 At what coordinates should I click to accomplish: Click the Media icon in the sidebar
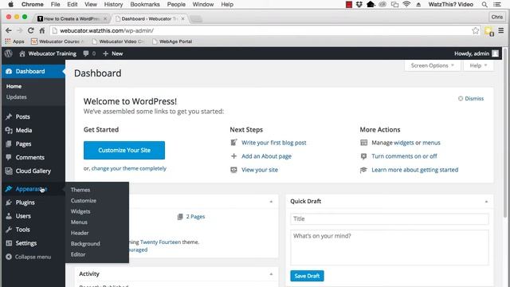click(9, 130)
